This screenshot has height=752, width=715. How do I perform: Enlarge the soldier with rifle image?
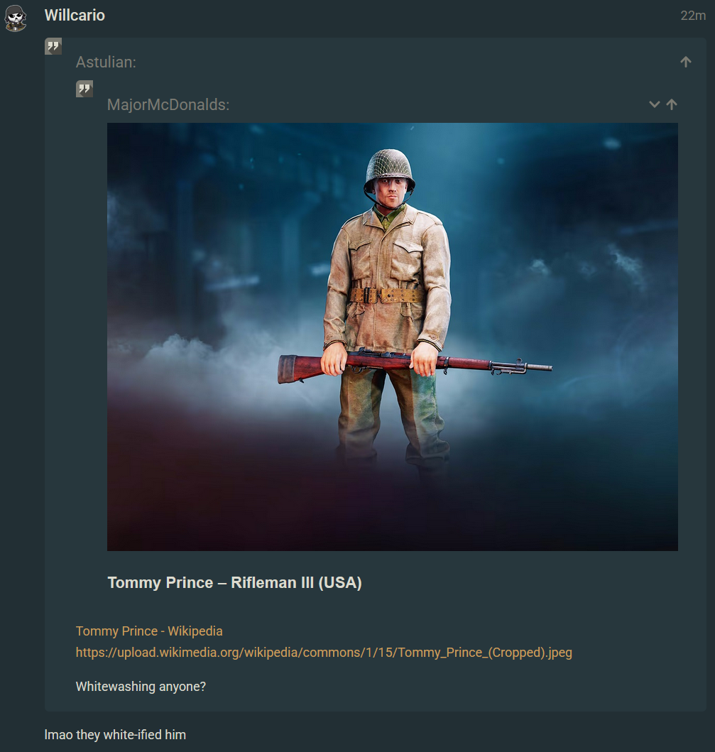(392, 337)
